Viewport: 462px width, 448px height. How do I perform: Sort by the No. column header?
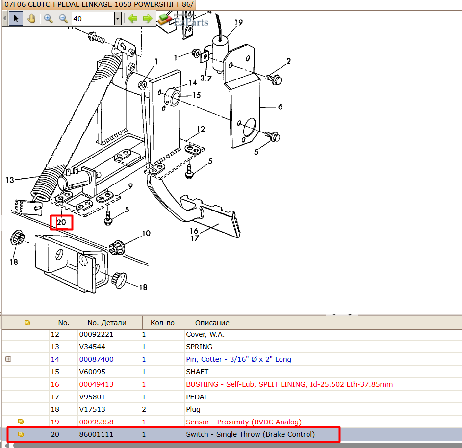point(64,323)
